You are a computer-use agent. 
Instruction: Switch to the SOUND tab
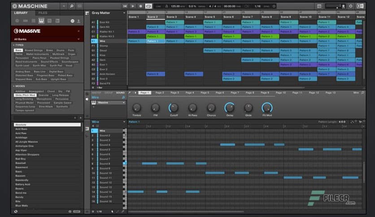coord(120,93)
